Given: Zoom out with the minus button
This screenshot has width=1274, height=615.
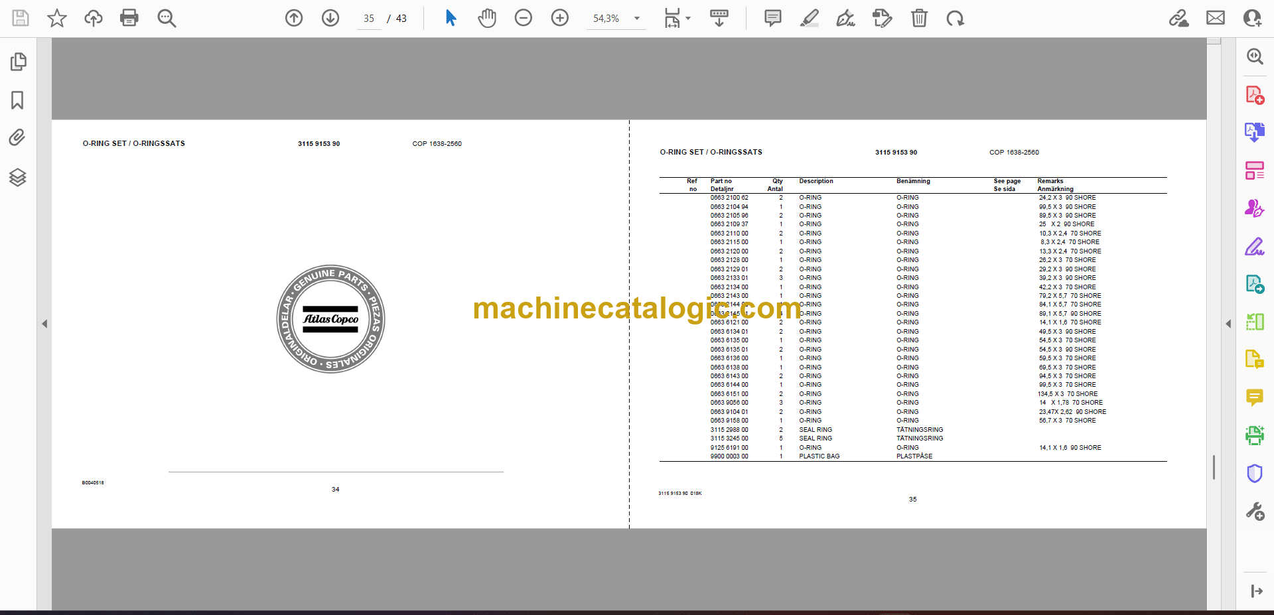Looking at the screenshot, I should [524, 18].
